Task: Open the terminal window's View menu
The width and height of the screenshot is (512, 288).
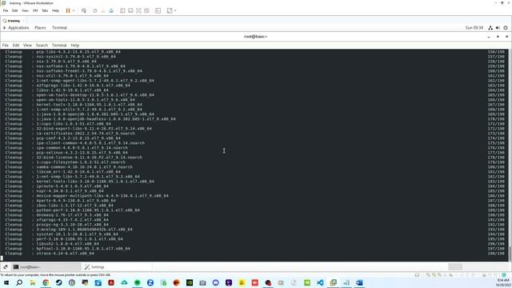Action: tap(27, 45)
